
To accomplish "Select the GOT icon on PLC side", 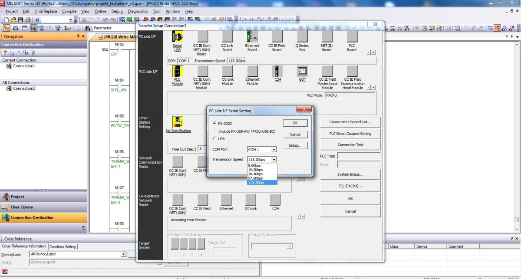I will [302, 71].
